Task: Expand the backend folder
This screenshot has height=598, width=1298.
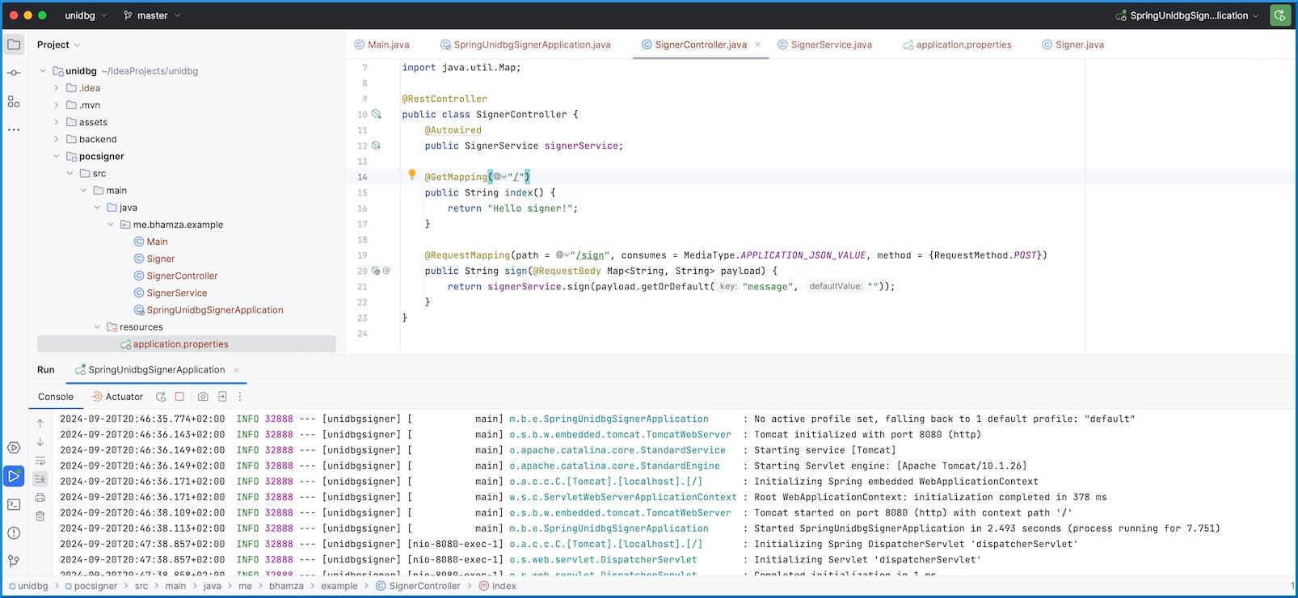Action: pos(56,139)
